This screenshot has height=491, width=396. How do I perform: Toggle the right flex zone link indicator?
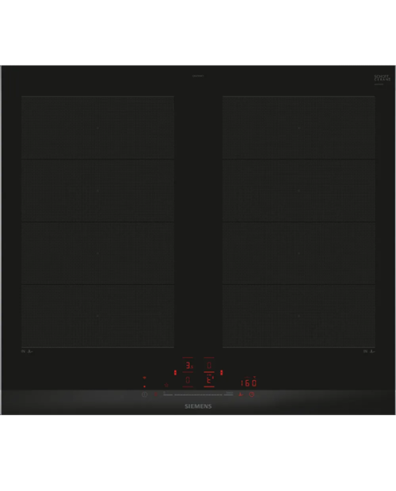click(221, 373)
